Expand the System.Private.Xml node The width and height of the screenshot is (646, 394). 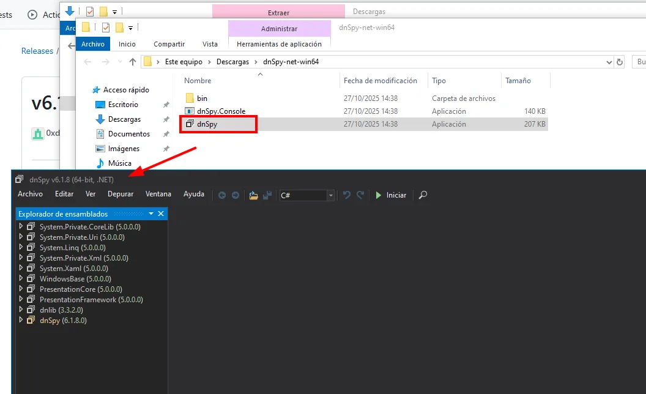pos(21,258)
